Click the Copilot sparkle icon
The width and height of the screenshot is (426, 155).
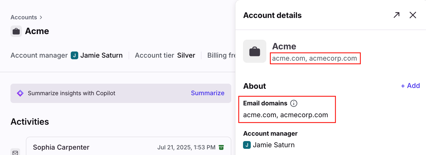[20, 93]
